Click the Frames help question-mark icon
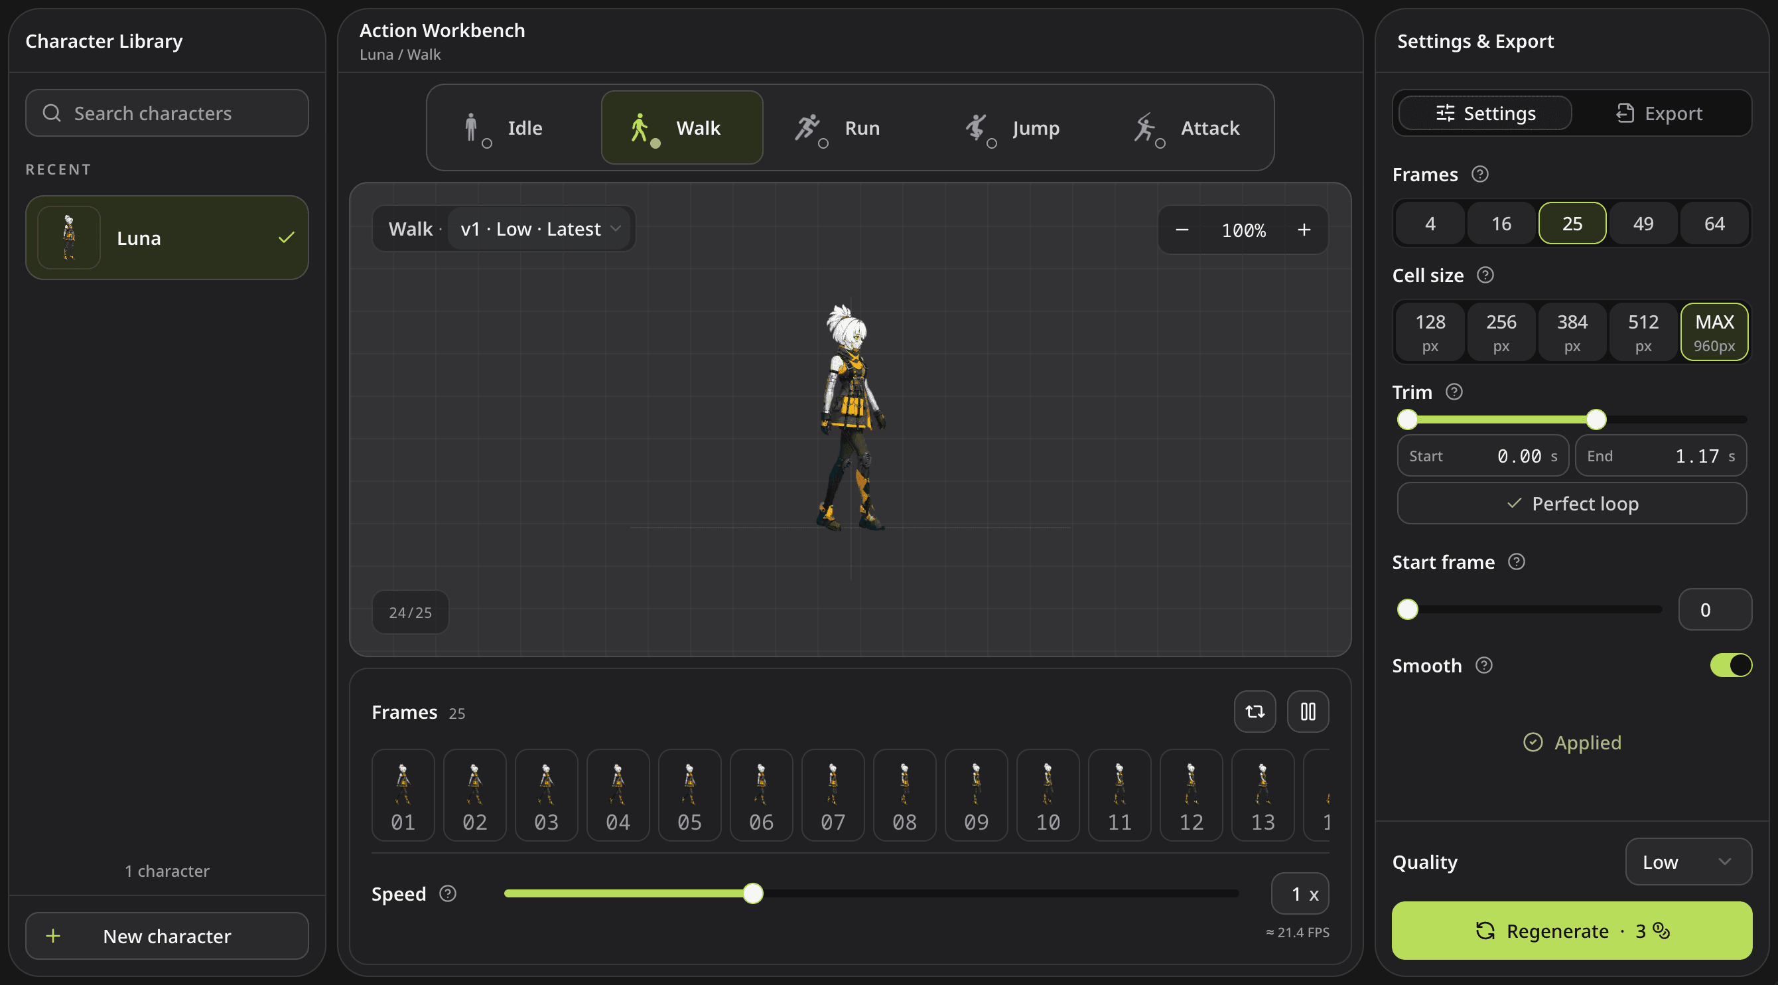1778x985 pixels. 1479,174
